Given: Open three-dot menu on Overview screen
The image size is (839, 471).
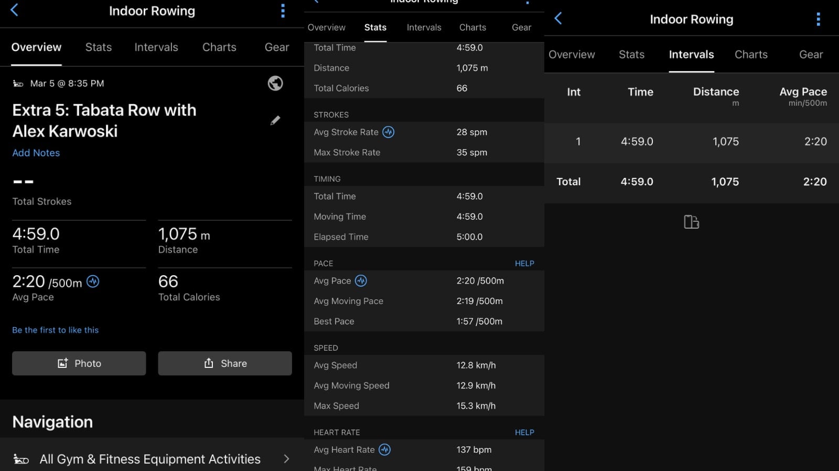Looking at the screenshot, I should tap(283, 11).
